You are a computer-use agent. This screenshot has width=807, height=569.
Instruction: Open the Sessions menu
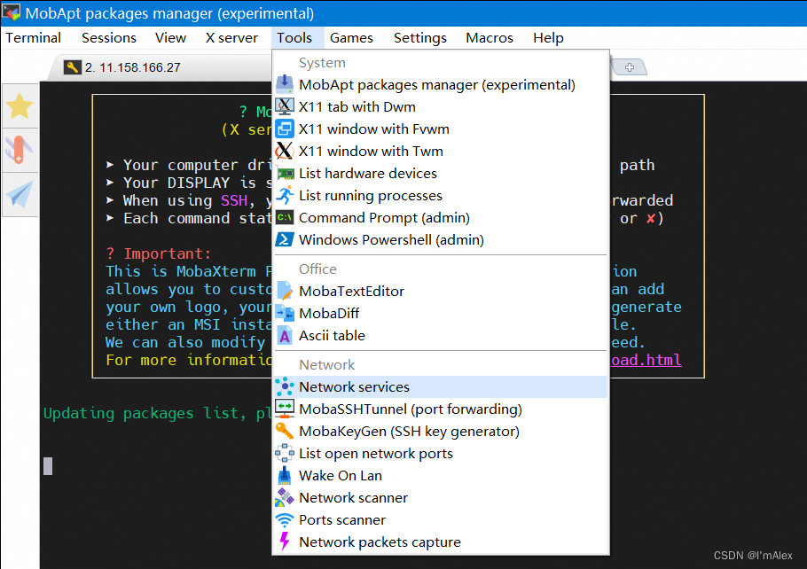pos(109,38)
